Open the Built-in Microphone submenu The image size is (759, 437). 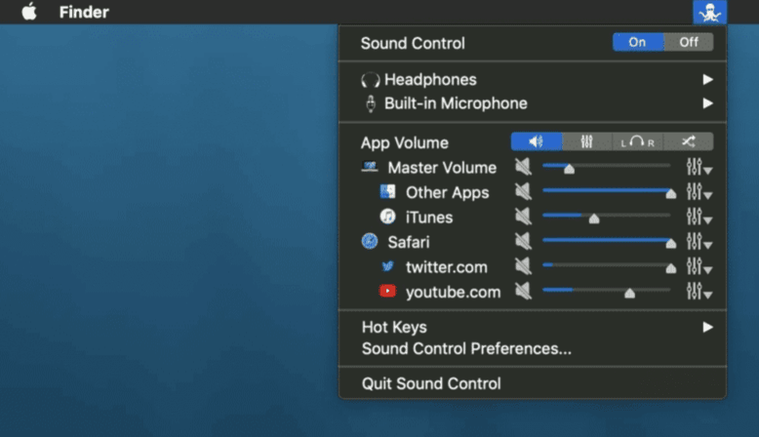click(x=533, y=103)
